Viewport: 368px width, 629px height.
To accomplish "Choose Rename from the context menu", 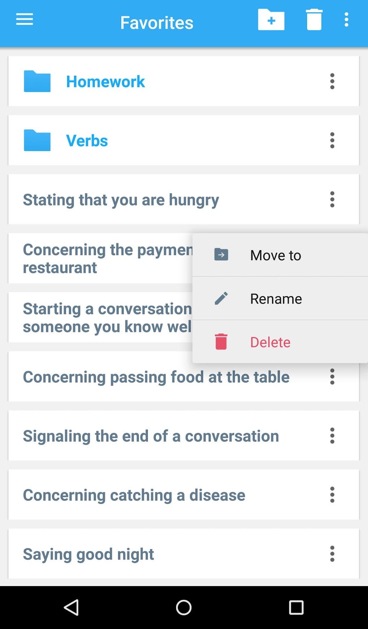I will (x=276, y=299).
